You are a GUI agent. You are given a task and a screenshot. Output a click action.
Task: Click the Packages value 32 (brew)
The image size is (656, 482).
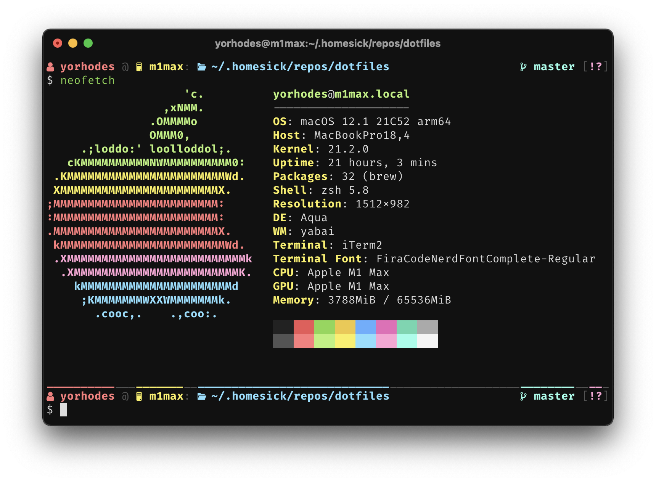point(372,177)
